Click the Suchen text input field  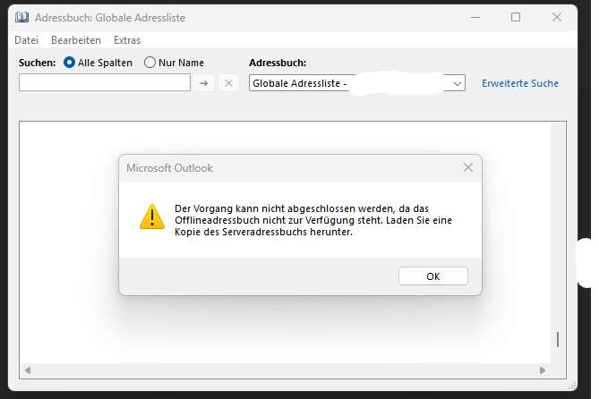pos(105,83)
